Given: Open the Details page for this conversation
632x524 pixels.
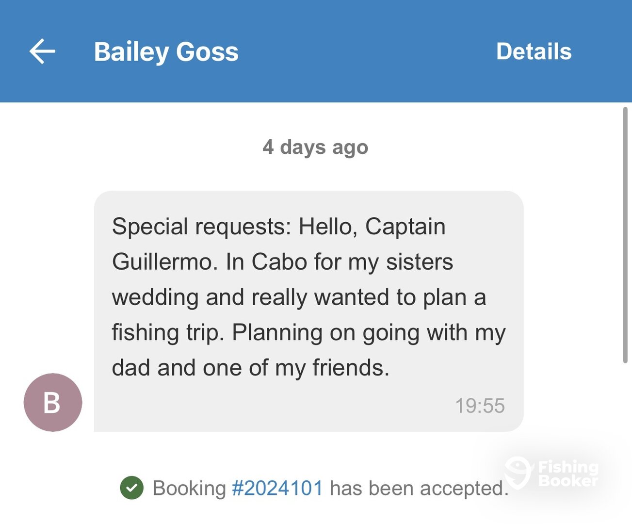Looking at the screenshot, I should [534, 51].
